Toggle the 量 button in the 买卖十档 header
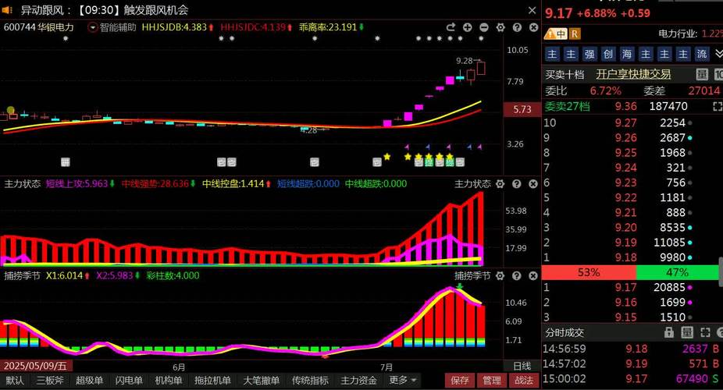This screenshot has width=723, height=390. pos(701,75)
